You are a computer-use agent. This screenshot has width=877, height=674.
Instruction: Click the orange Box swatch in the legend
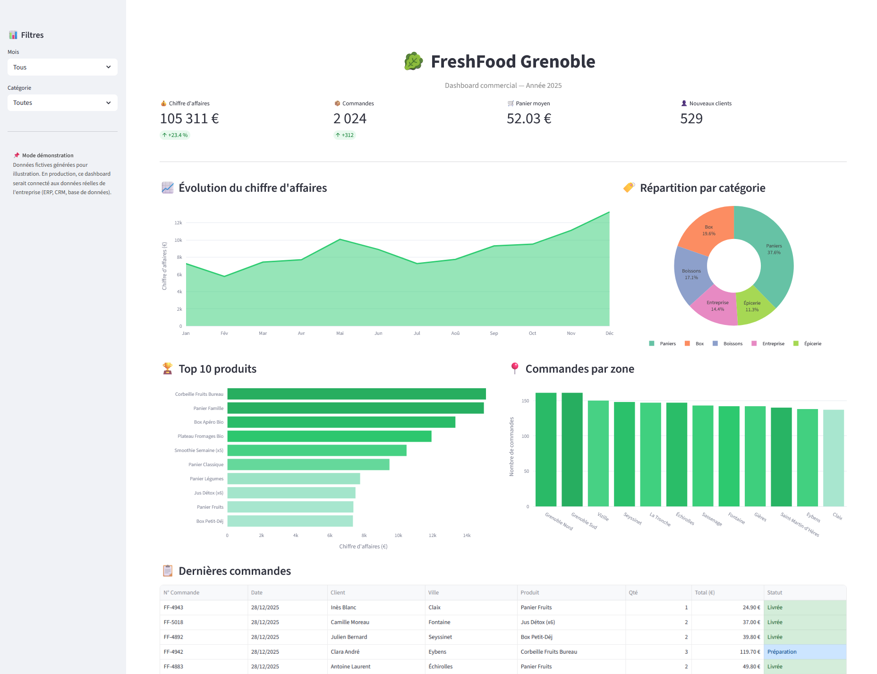point(687,343)
